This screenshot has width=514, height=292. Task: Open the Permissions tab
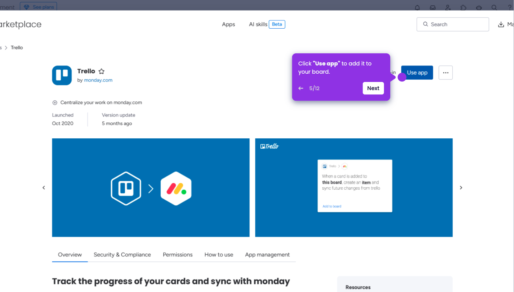click(178, 255)
